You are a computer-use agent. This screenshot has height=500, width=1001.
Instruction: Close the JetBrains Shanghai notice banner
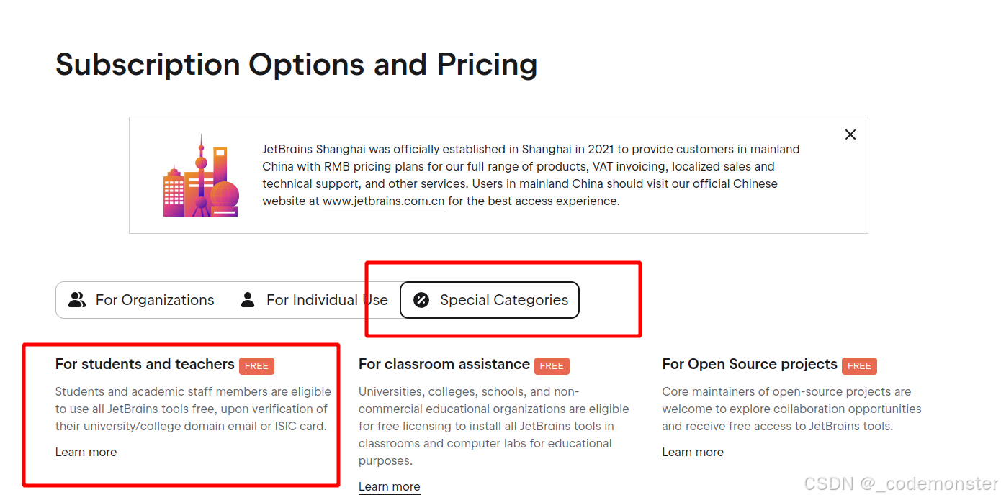pyautogui.click(x=850, y=135)
